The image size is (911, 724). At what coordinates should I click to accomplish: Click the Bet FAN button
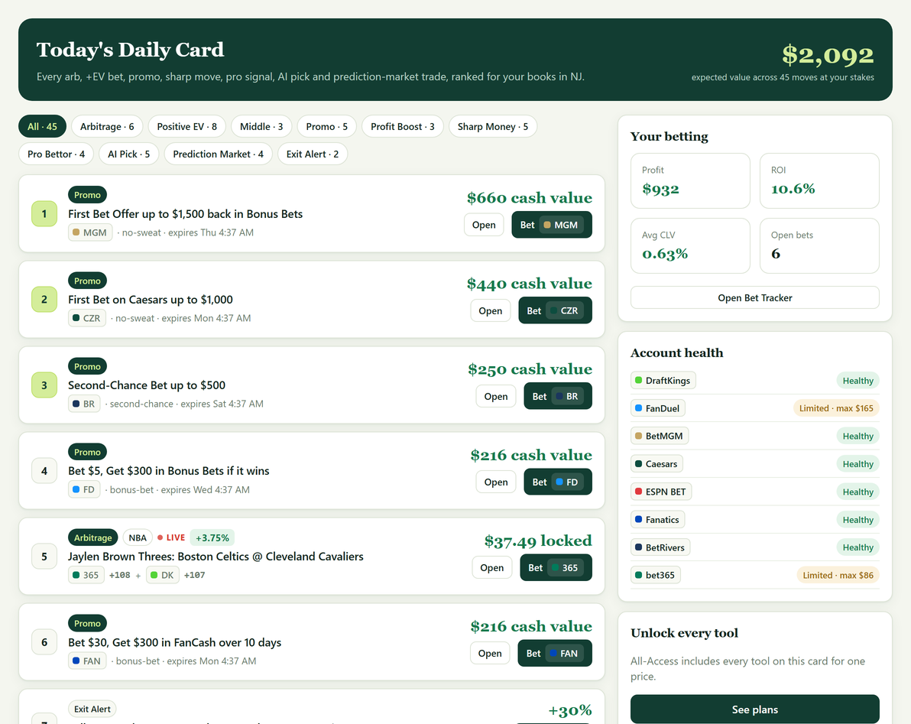pyautogui.click(x=555, y=654)
